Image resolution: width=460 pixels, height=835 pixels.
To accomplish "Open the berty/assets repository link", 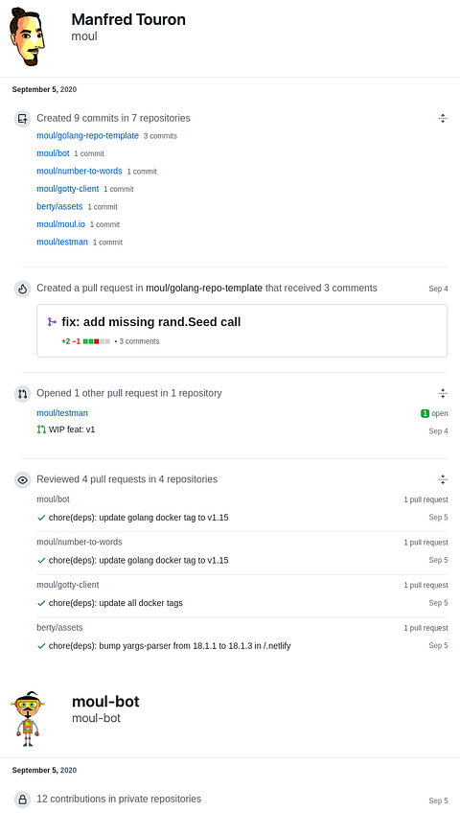I will click(59, 206).
